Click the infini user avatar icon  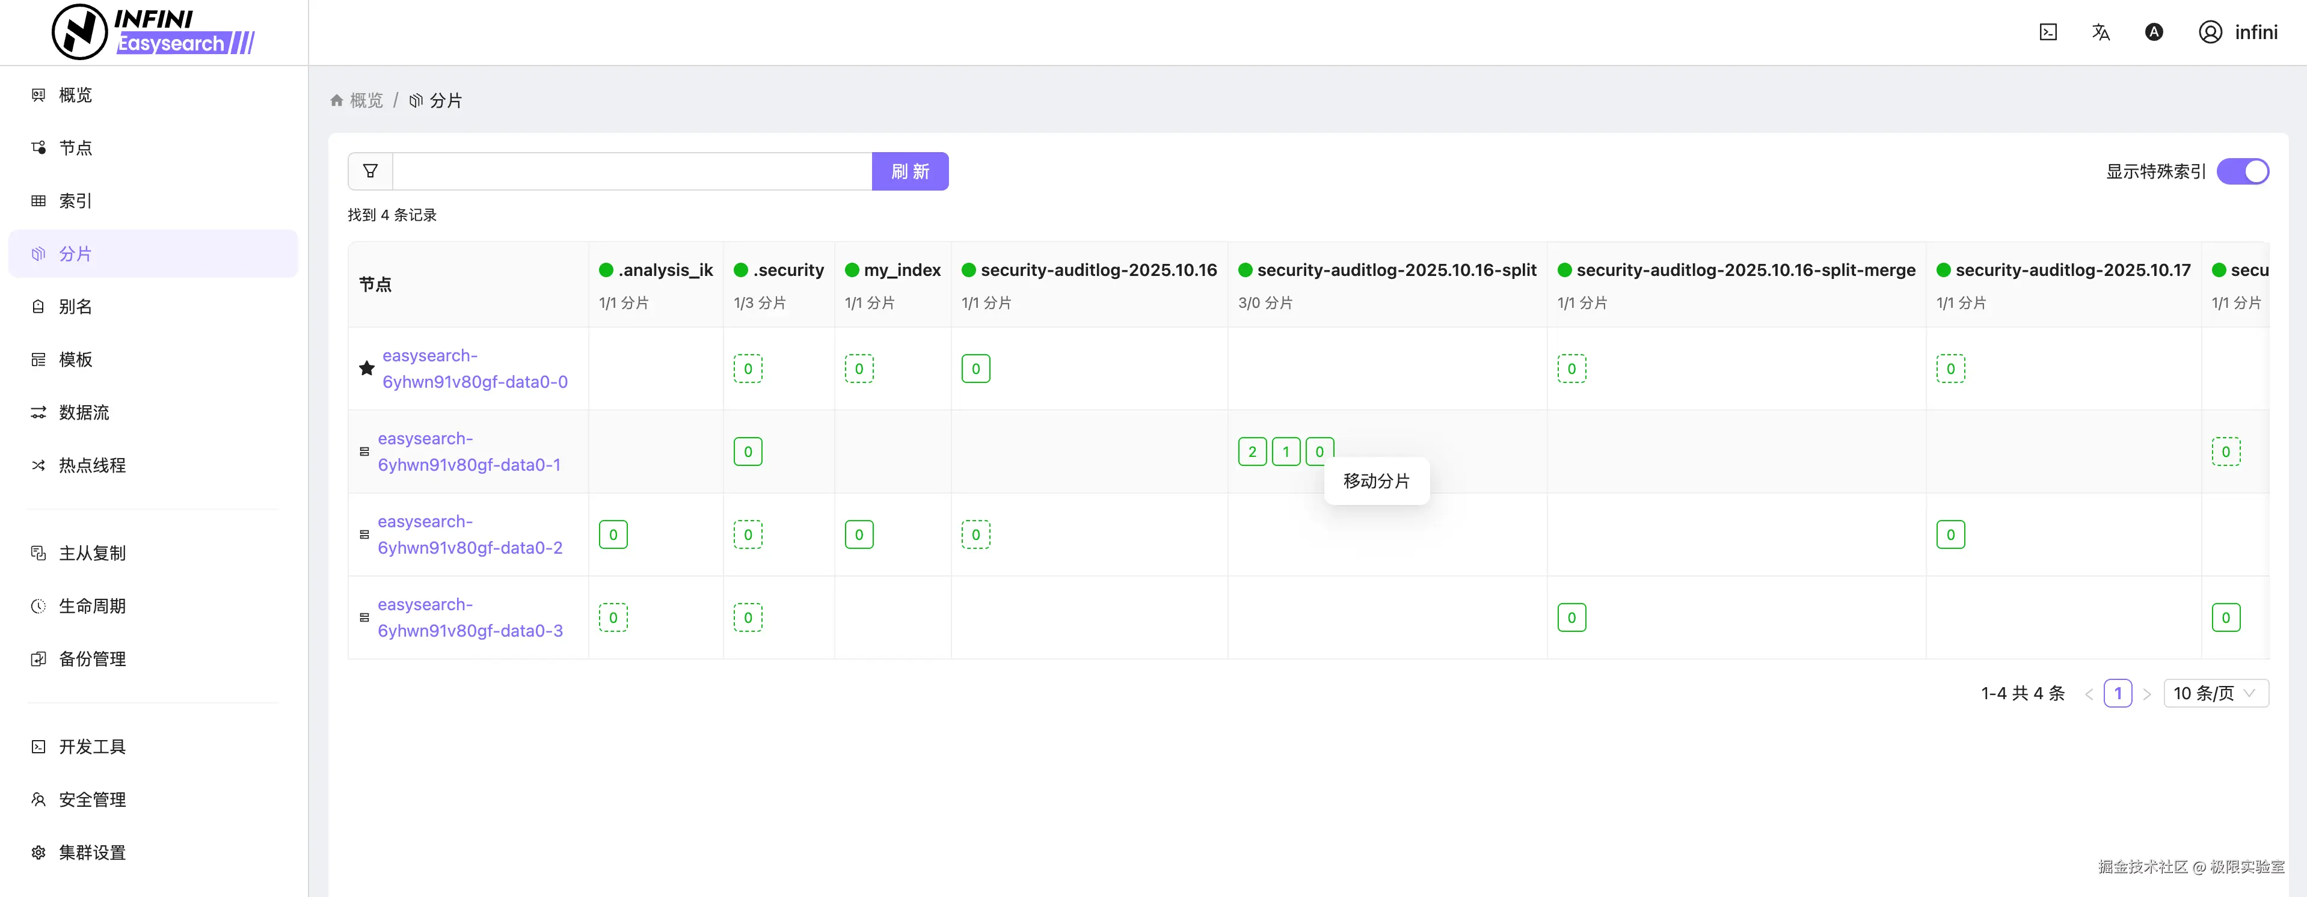pos(2210,32)
